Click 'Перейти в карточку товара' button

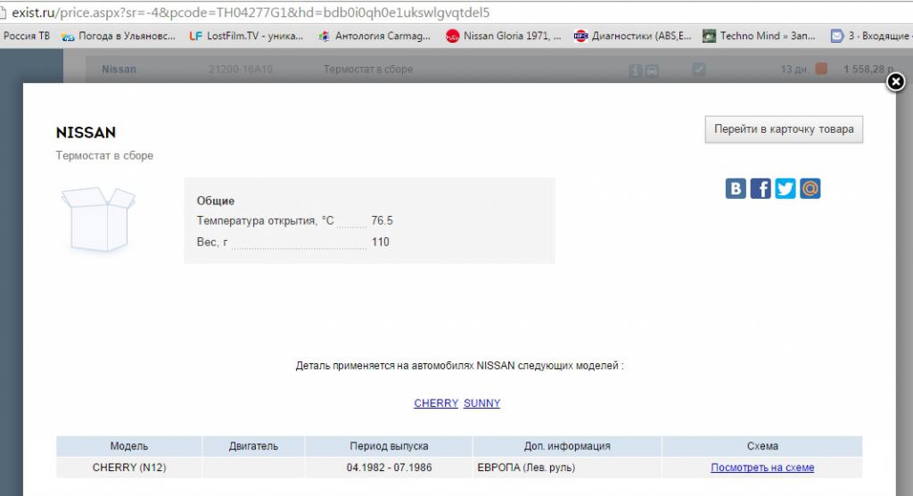[784, 129]
